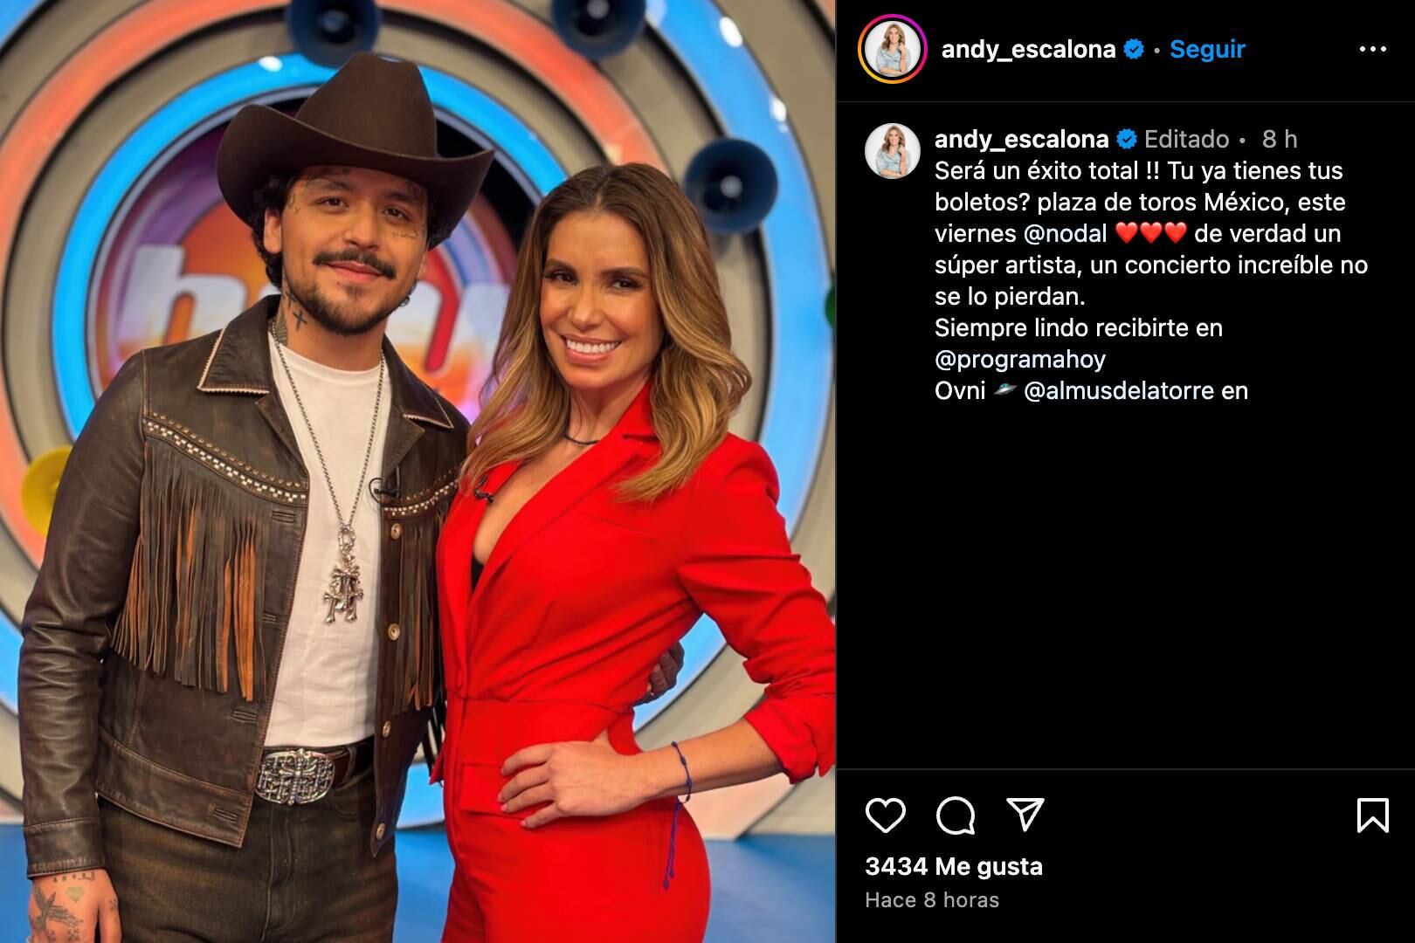Save post with the bookmark icon
Image resolution: width=1415 pixels, height=943 pixels.
[x=1372, y=815]
